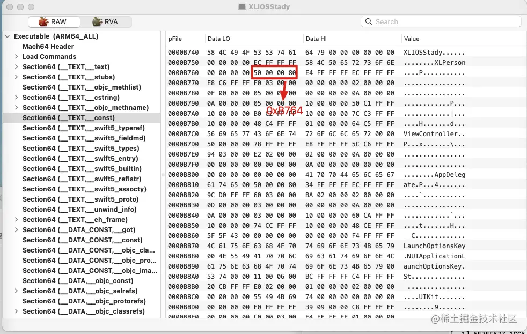Select the row at offset 0000B830
Viewport: 527px width, 334px height.
[x=346, y=205]
